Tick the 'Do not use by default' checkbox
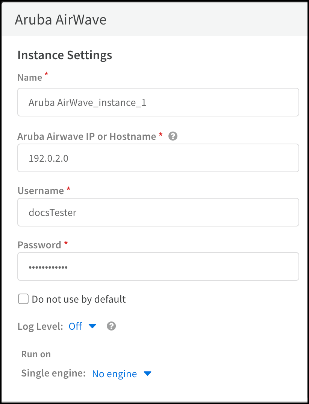This screenshot has width=309, height=404. tap(23, 299)
